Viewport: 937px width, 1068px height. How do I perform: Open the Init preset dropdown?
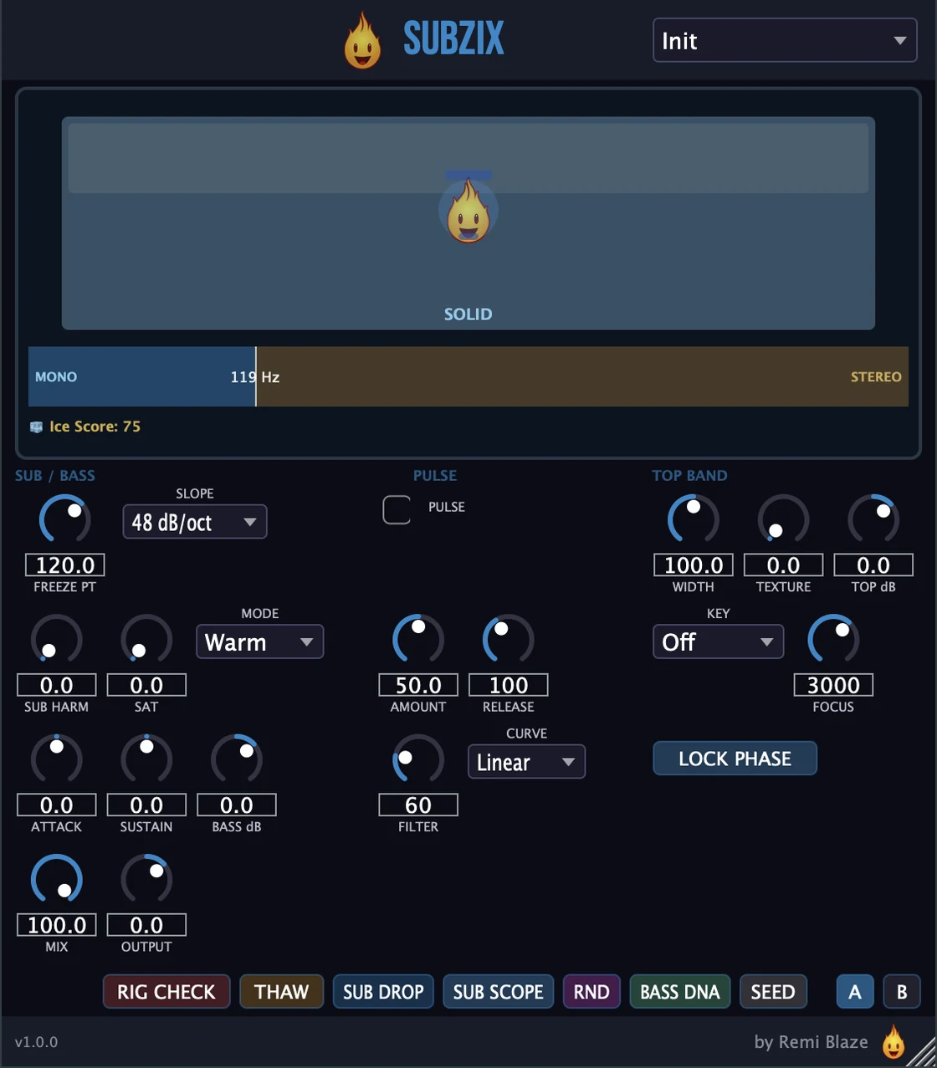tap(785, 41)
